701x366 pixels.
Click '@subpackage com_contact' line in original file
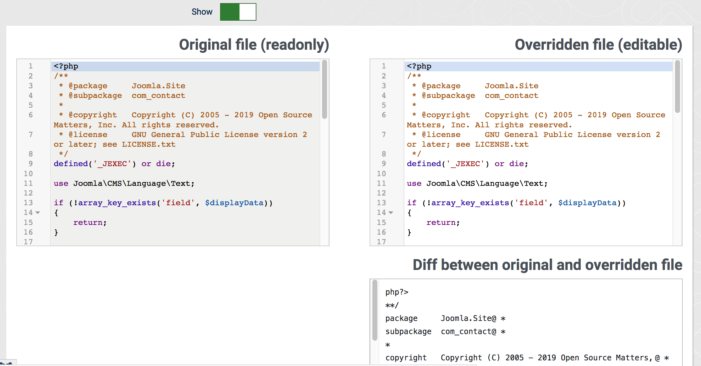tap(122, 95)
